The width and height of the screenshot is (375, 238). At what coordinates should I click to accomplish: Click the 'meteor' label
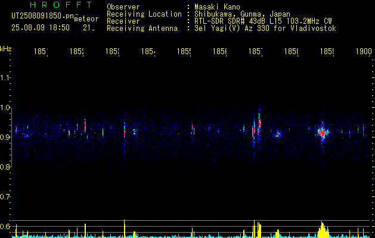86,19
